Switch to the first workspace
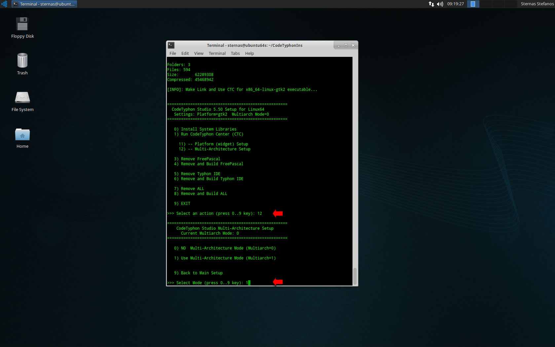Screen dimensions: 555x347 (x=473, y=4)
